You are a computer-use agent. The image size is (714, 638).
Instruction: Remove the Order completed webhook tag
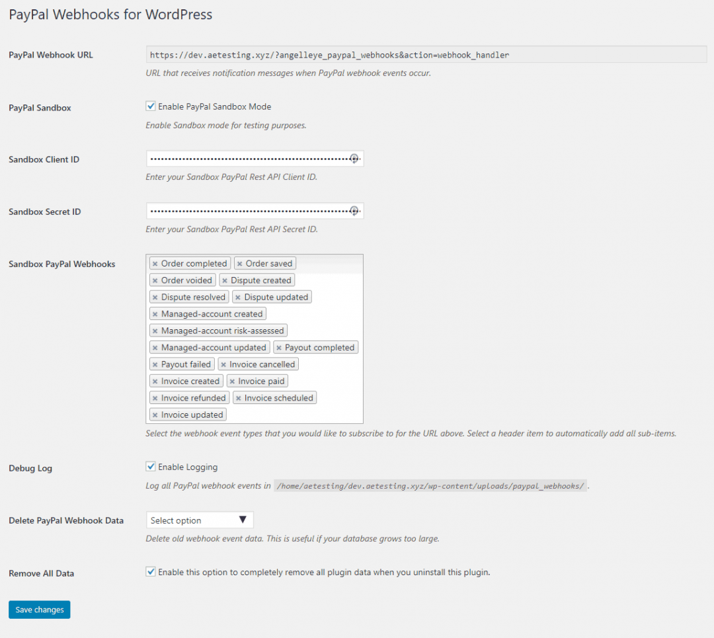(x=154, y=262)
